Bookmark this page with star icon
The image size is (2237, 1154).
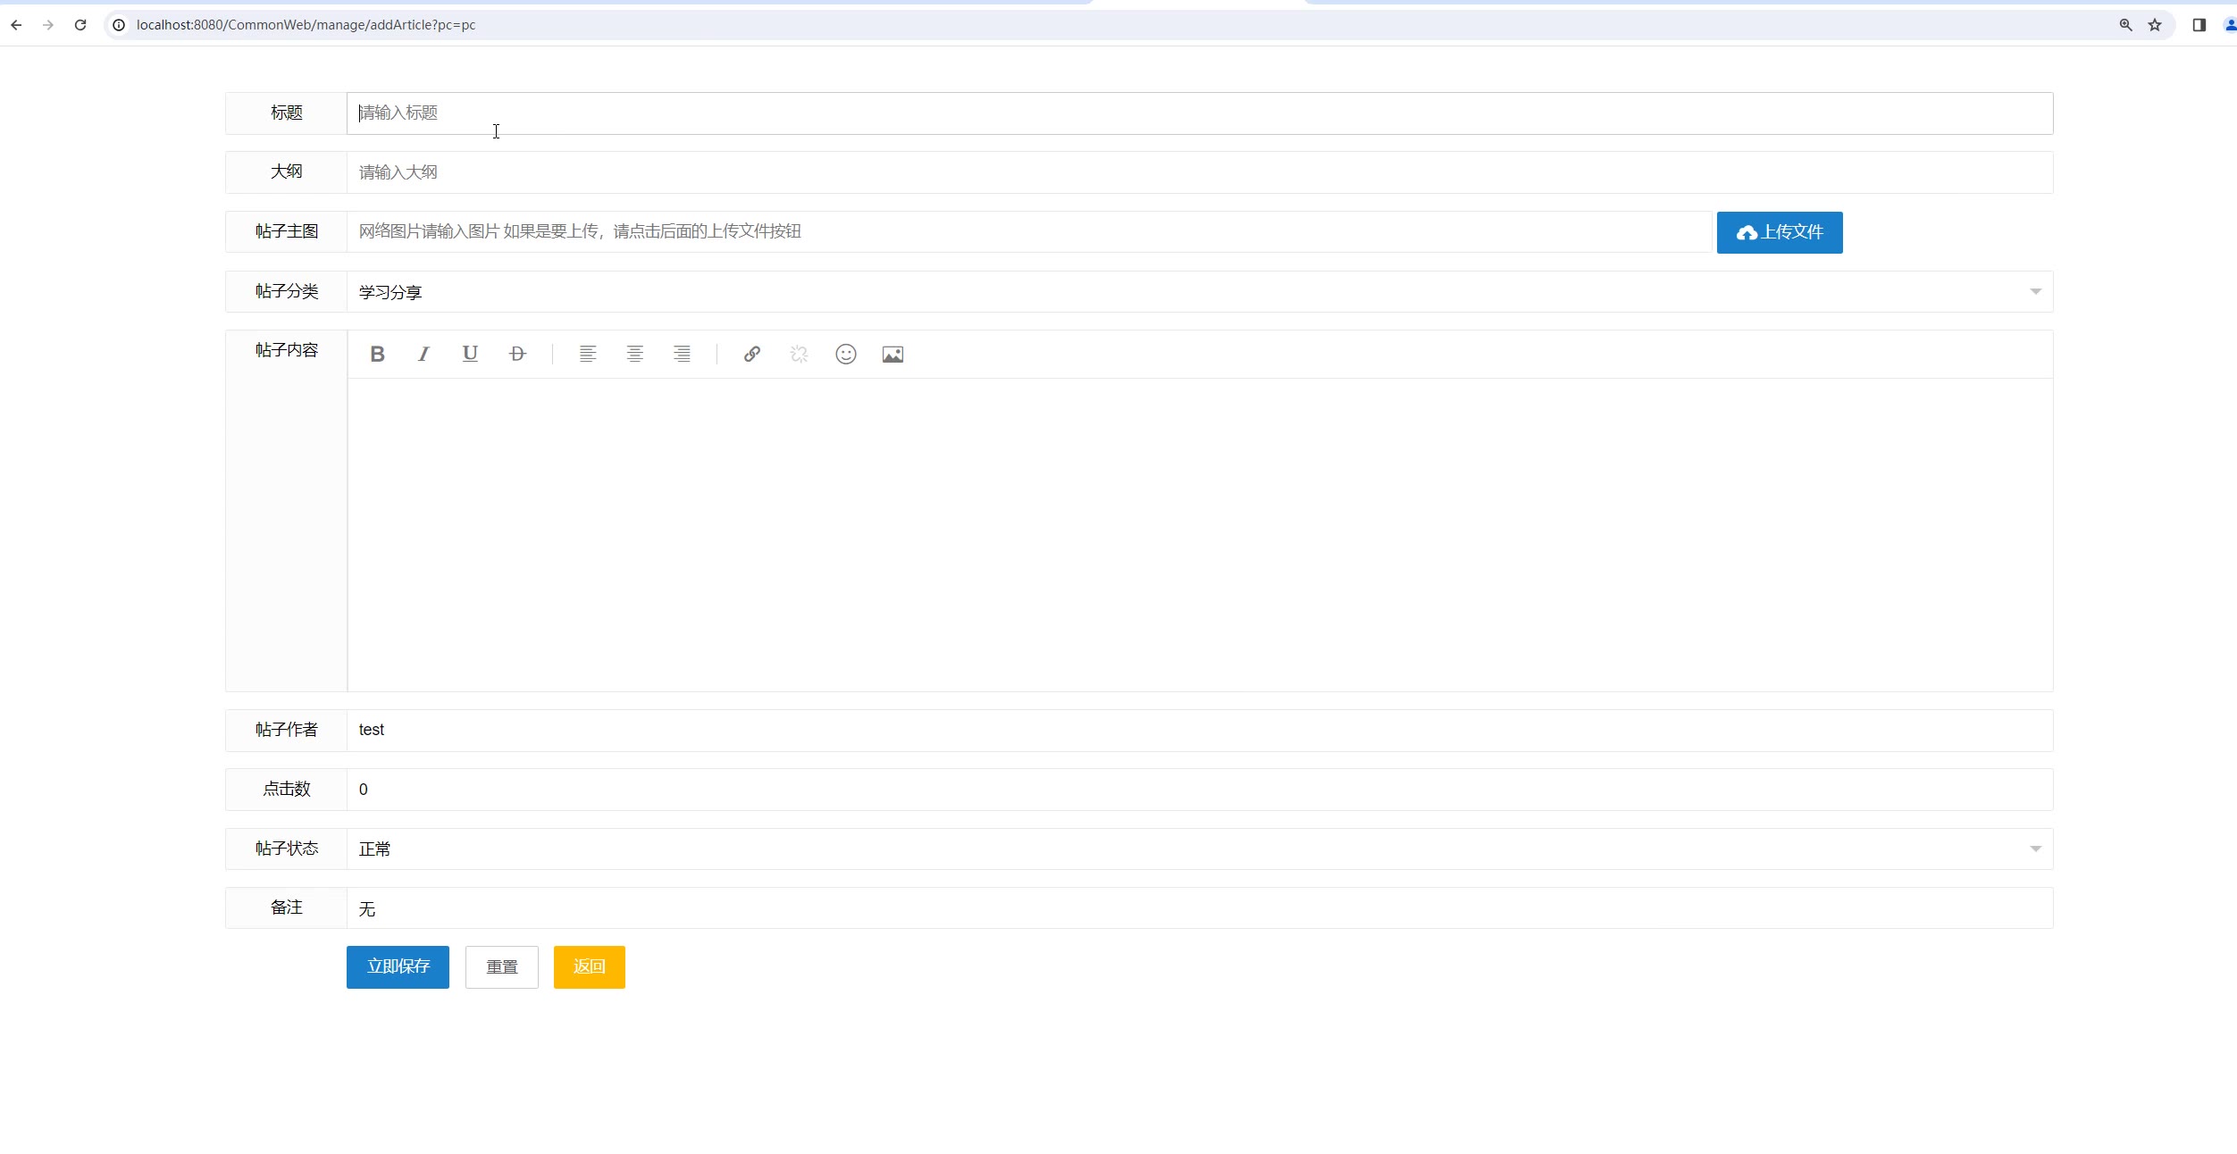(x=2155, y=25)
